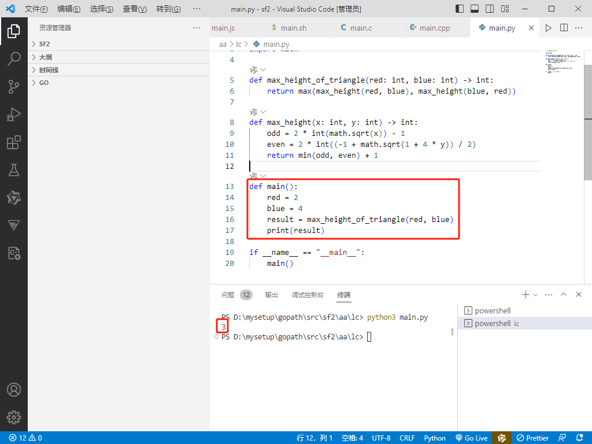The image size is (592, 444).
Task: Switch to the main.c tab
Action: click(x=366, y=28)
